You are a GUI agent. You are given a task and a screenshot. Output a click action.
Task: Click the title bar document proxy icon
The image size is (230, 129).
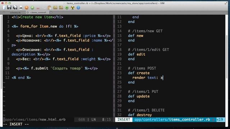click(65, 3)
